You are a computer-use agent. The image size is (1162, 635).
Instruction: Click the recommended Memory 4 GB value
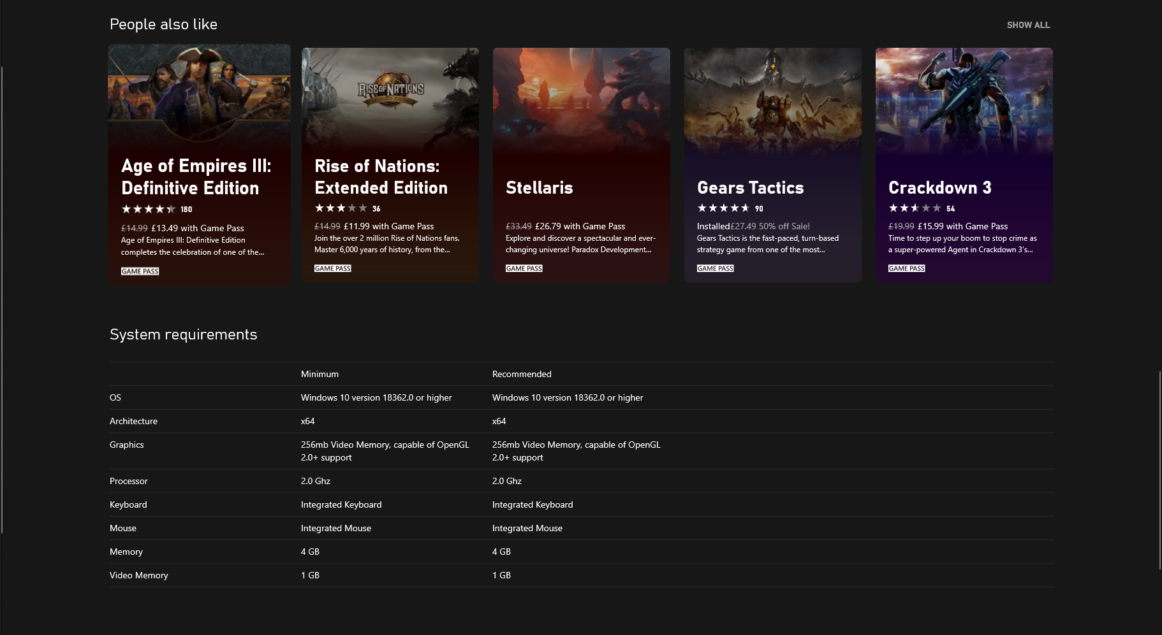pyautogui.click(x=501, y=552)
